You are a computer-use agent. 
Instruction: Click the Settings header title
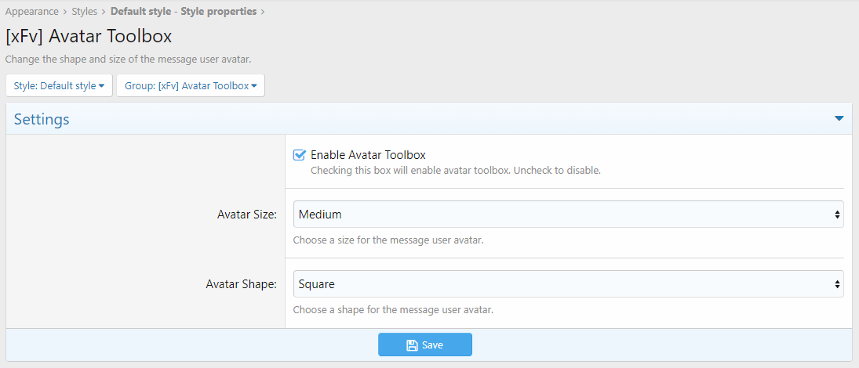[x=42, y=119]
